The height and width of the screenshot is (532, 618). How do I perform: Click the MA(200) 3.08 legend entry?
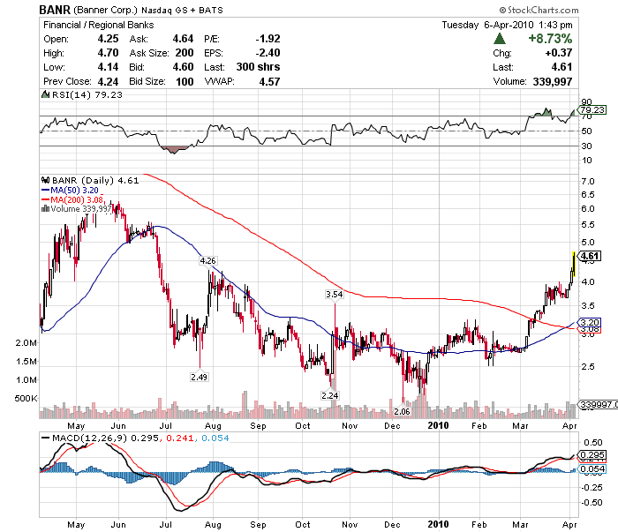[x=72, y=199]
